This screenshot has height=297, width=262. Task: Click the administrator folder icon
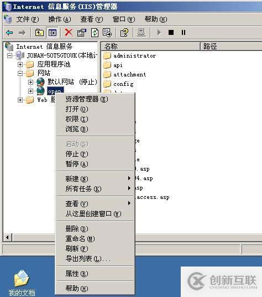[x=107, y=55]
